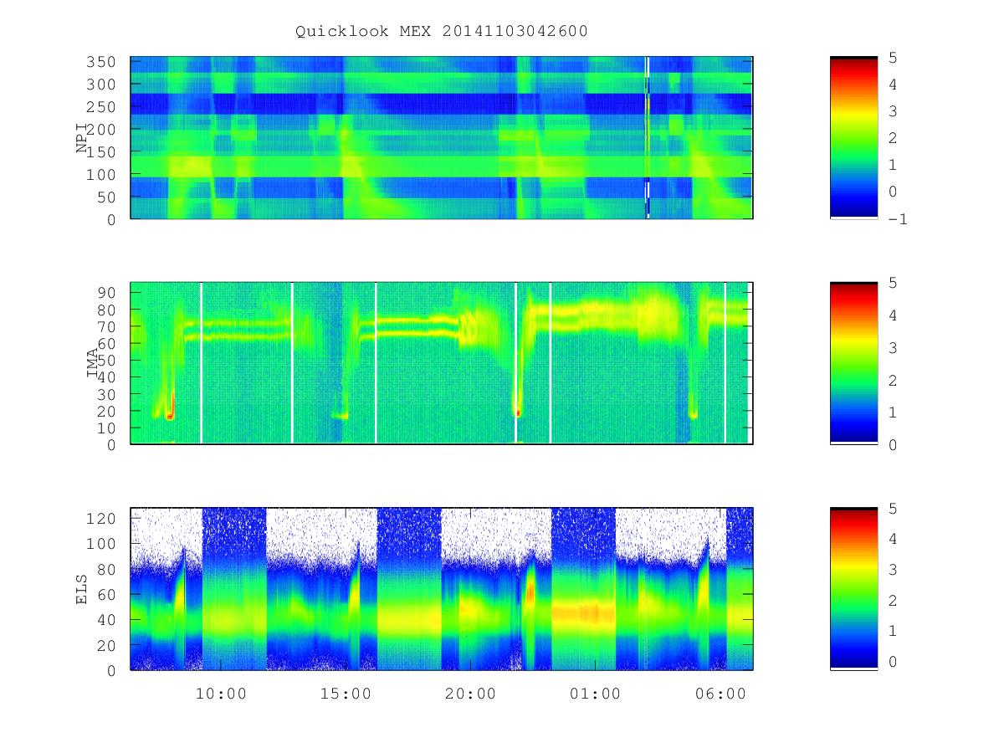Click the IMA spectrogram panel
This screenshot has width=1004, height=753.
[x=442, y=363]
